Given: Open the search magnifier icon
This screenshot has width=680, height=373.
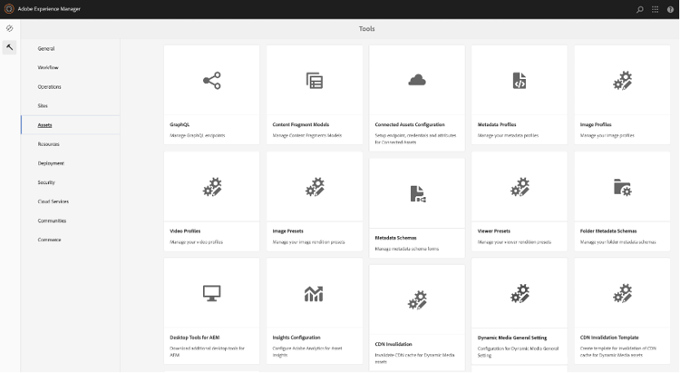Looking at the screenshot, I should (640, 9).
